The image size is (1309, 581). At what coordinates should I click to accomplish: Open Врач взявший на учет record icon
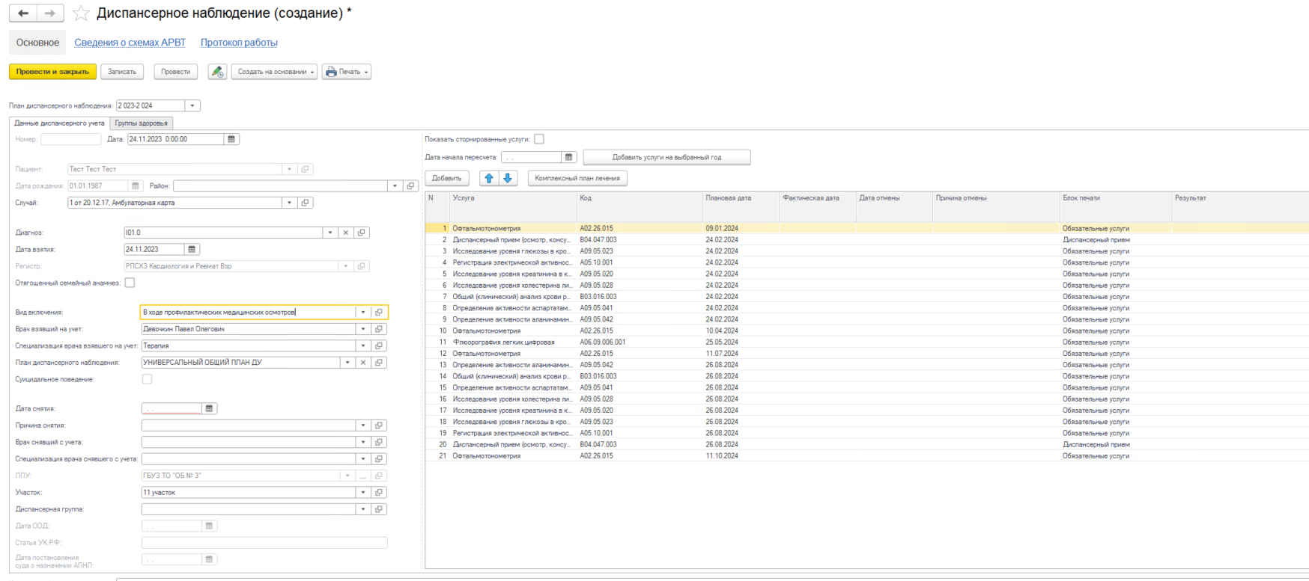click(379, 329)
